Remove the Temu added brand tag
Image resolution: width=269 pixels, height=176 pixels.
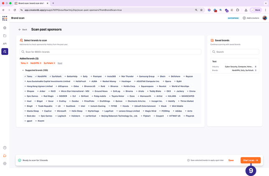click(27, 63)
